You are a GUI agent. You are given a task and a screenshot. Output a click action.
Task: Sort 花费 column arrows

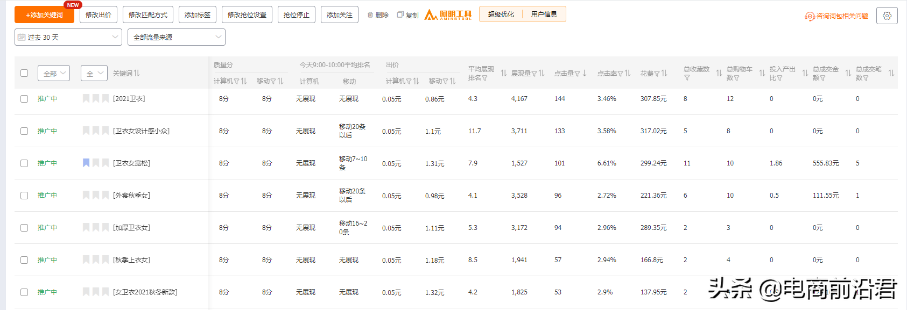(x=664, y=73)
